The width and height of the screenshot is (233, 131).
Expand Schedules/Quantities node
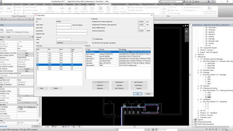(193, 122)
